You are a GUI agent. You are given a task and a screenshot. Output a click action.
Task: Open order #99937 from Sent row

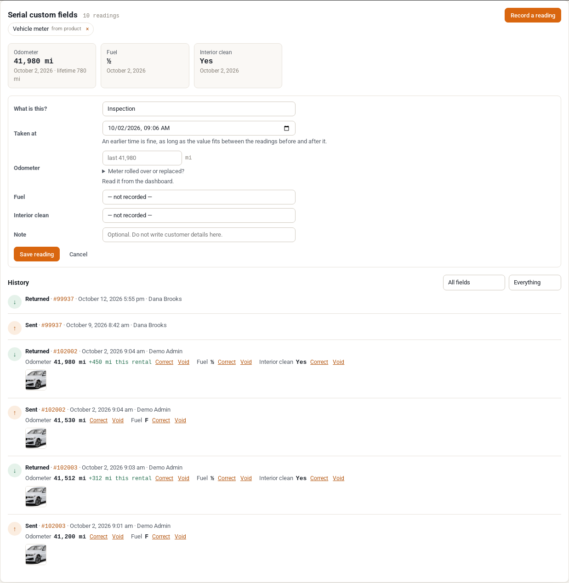click(51, 325)
